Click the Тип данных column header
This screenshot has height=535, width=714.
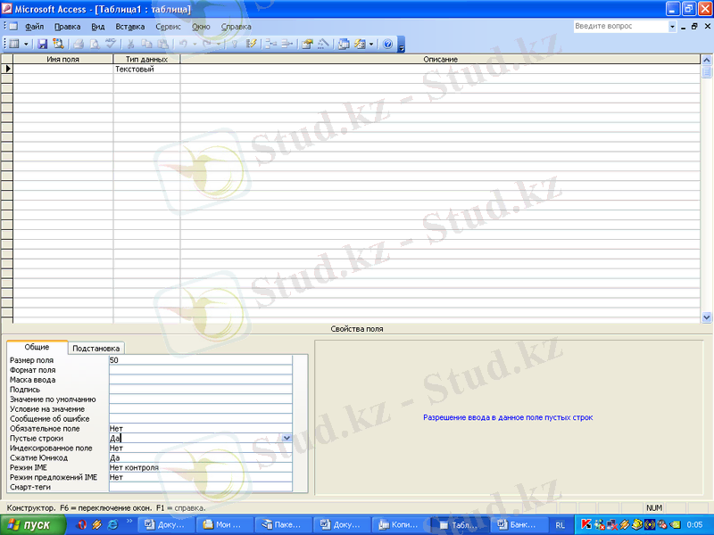[146, 59]
